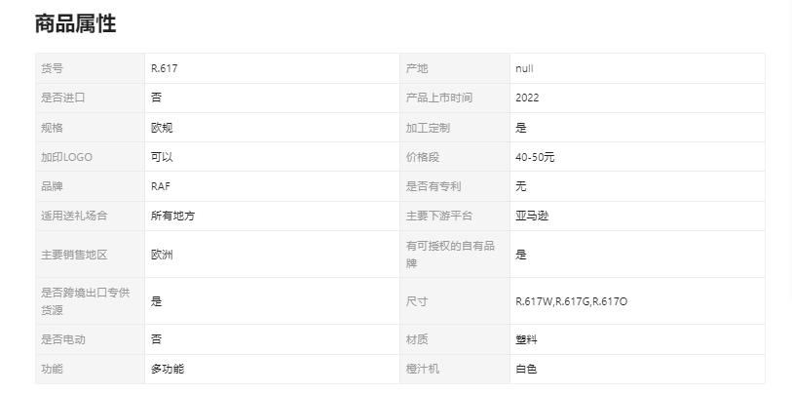Viewport: 792px width, 394px height.
Task: Select the 2022 launch year value
Action: [527, 98]
